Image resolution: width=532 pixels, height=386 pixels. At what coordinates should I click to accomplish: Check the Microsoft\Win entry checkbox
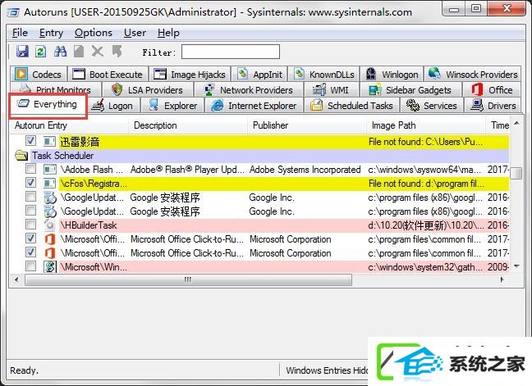pyautogui.click(x=30, y=266)
